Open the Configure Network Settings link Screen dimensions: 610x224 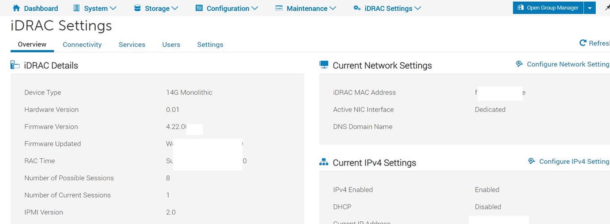coord(568,64)
